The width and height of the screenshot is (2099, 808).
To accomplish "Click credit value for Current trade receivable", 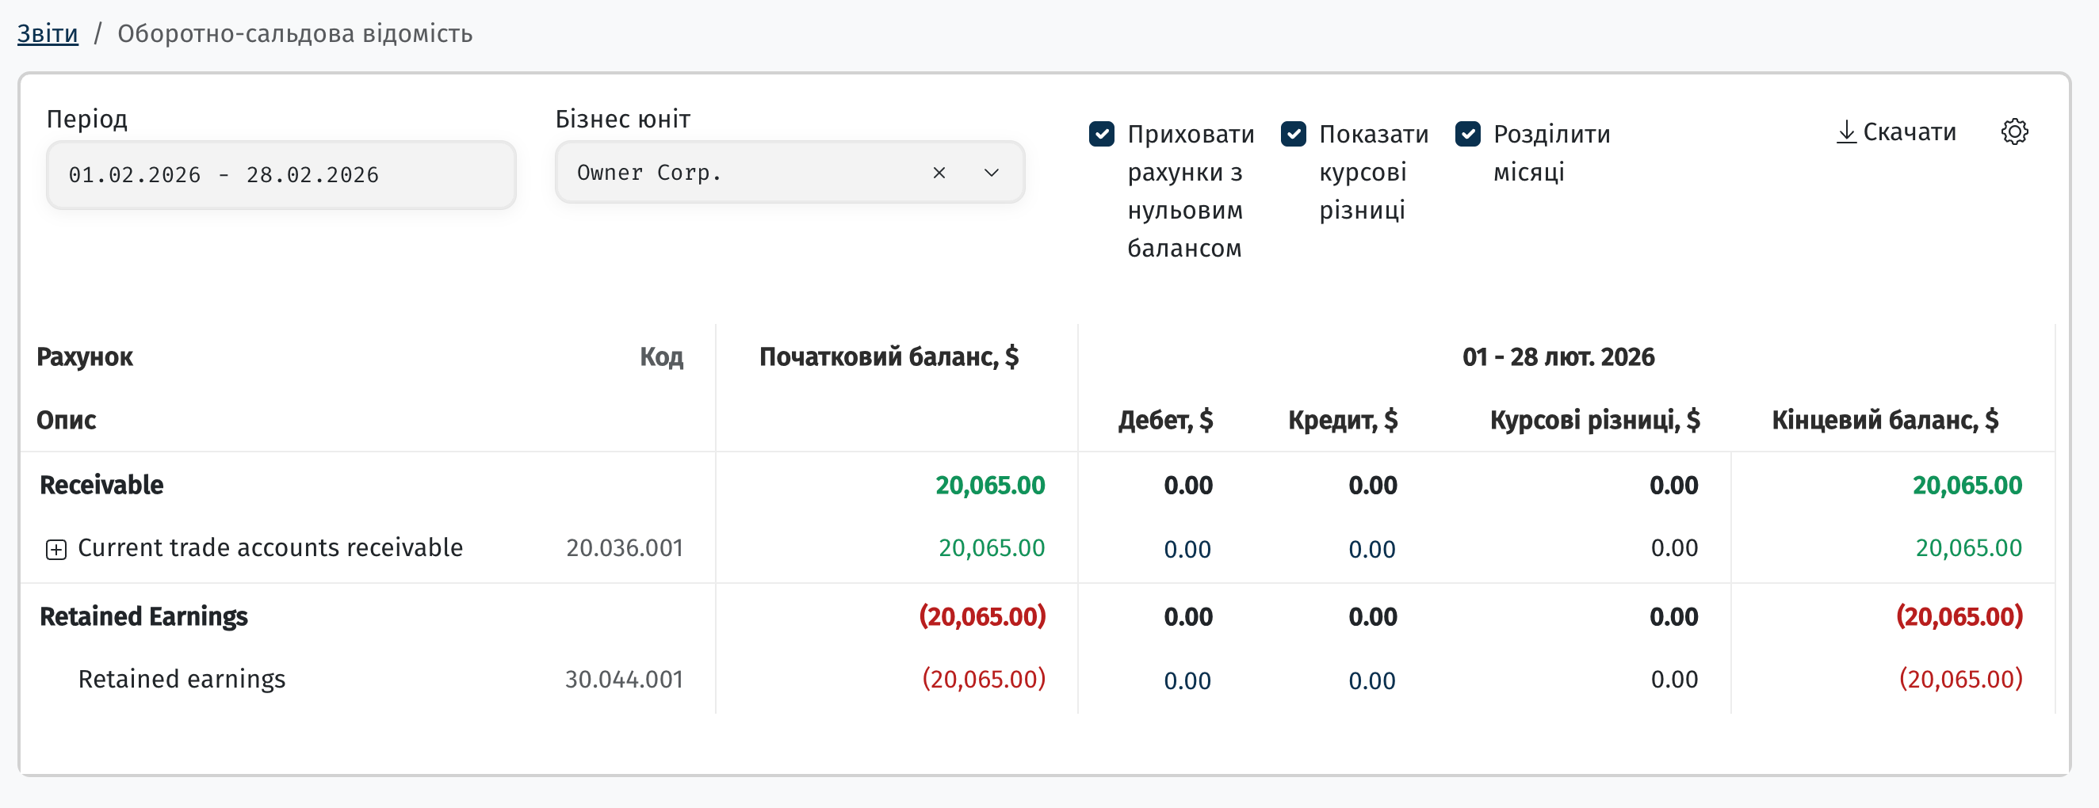I will point(1372,550).
